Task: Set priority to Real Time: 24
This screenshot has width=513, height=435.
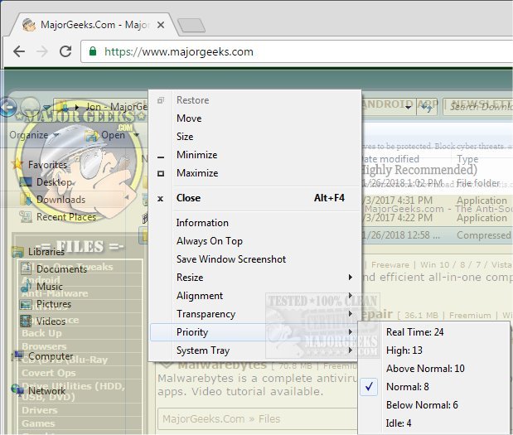Action: [x=433, y=332]
